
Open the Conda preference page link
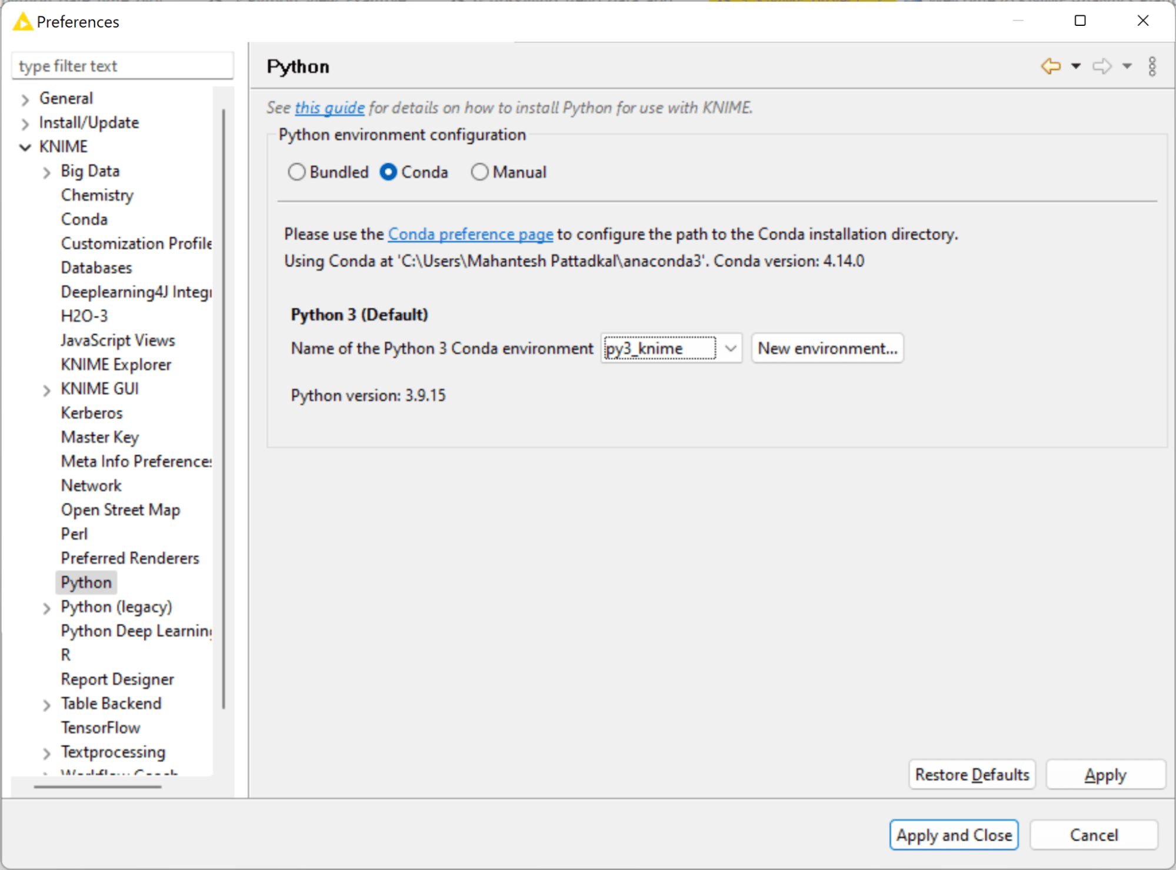pos(469,234)
